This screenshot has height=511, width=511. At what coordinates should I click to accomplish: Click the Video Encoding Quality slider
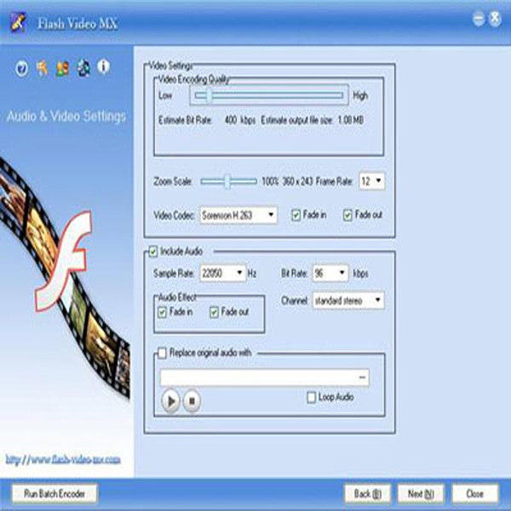pyautogui.click(x=269, y=95)
